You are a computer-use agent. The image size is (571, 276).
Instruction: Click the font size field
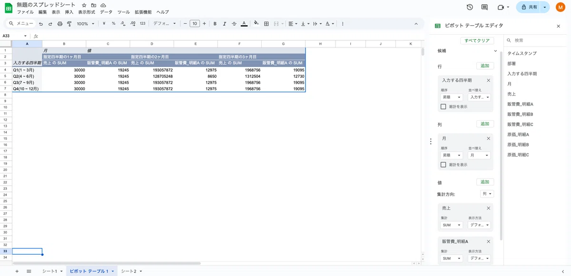click(x=195, y=23)
